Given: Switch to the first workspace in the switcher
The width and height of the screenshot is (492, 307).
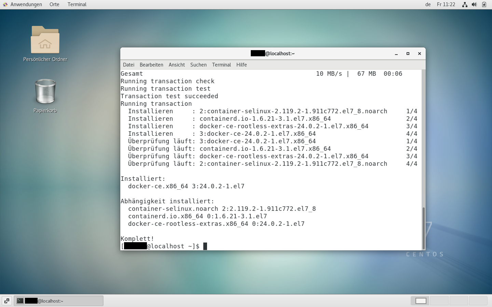Looking at the screenshot, I should click(x=421, y=301).
